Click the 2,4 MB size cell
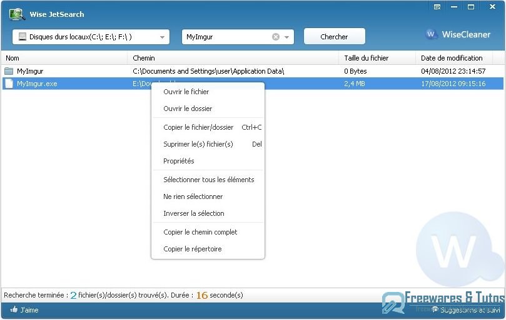Screen dimensions: 506x320 coord(355,84)
